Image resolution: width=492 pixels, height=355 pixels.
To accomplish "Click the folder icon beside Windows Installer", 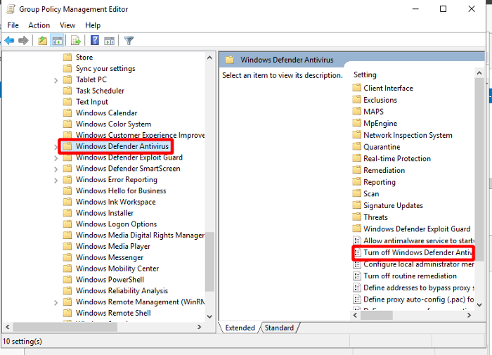I will [67, 213].
